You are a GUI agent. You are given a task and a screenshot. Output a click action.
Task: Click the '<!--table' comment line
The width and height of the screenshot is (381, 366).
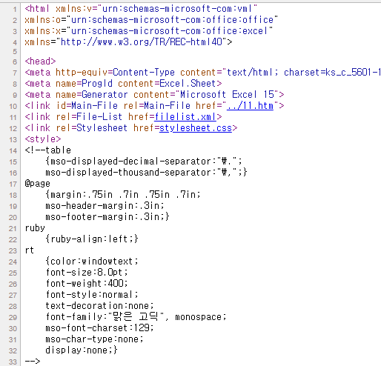48,150
